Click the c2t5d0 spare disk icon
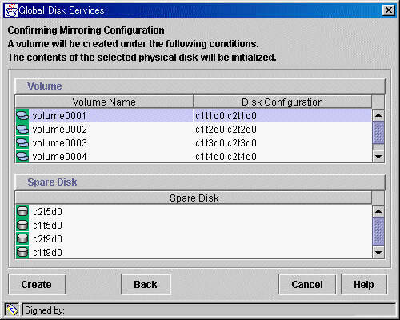Image resolution: width=400 pixels, height=320 pixels. (x=22, y=211)
